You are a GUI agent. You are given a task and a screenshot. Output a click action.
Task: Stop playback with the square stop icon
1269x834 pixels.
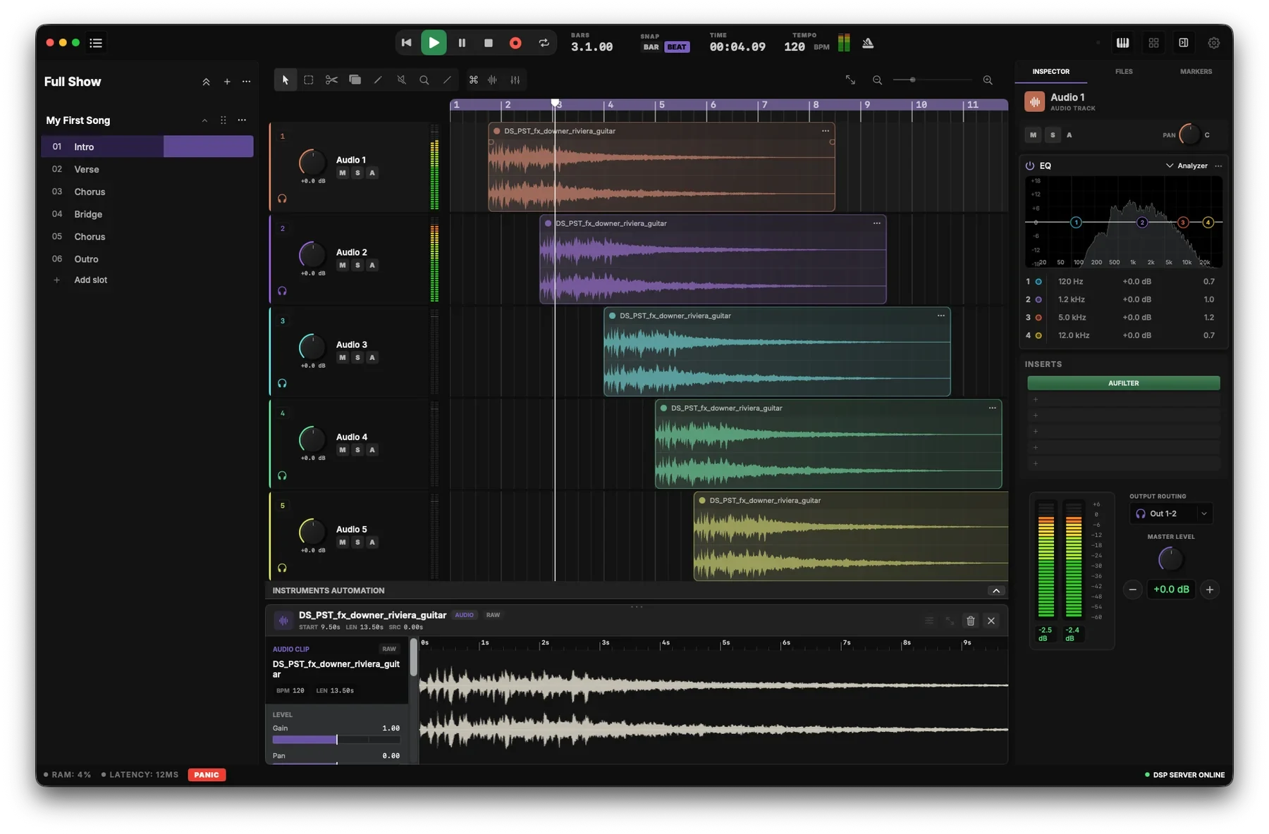point(489,43)
